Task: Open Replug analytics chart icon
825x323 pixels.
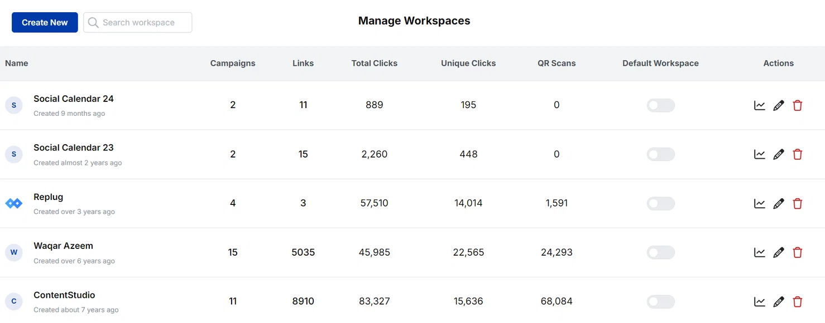Action: point(760,203)
